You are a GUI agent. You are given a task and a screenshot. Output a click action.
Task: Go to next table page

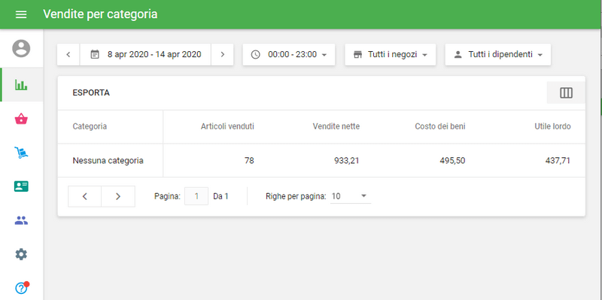click(x=118, y=196)
